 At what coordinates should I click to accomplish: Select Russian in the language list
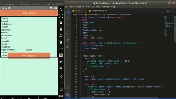pos(4,27)
